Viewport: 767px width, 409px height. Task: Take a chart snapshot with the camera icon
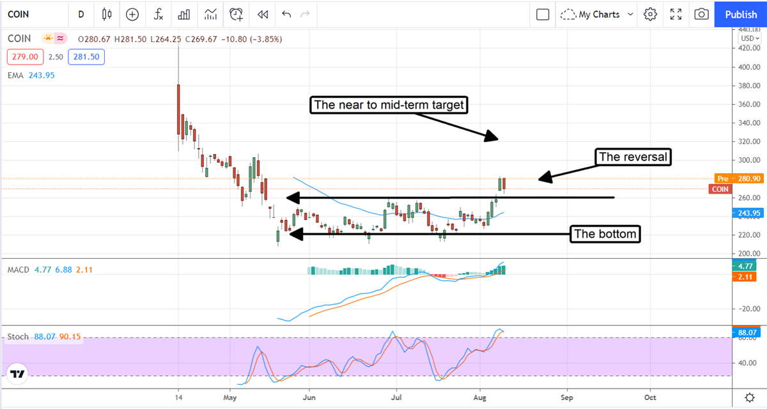coord(702,14)
